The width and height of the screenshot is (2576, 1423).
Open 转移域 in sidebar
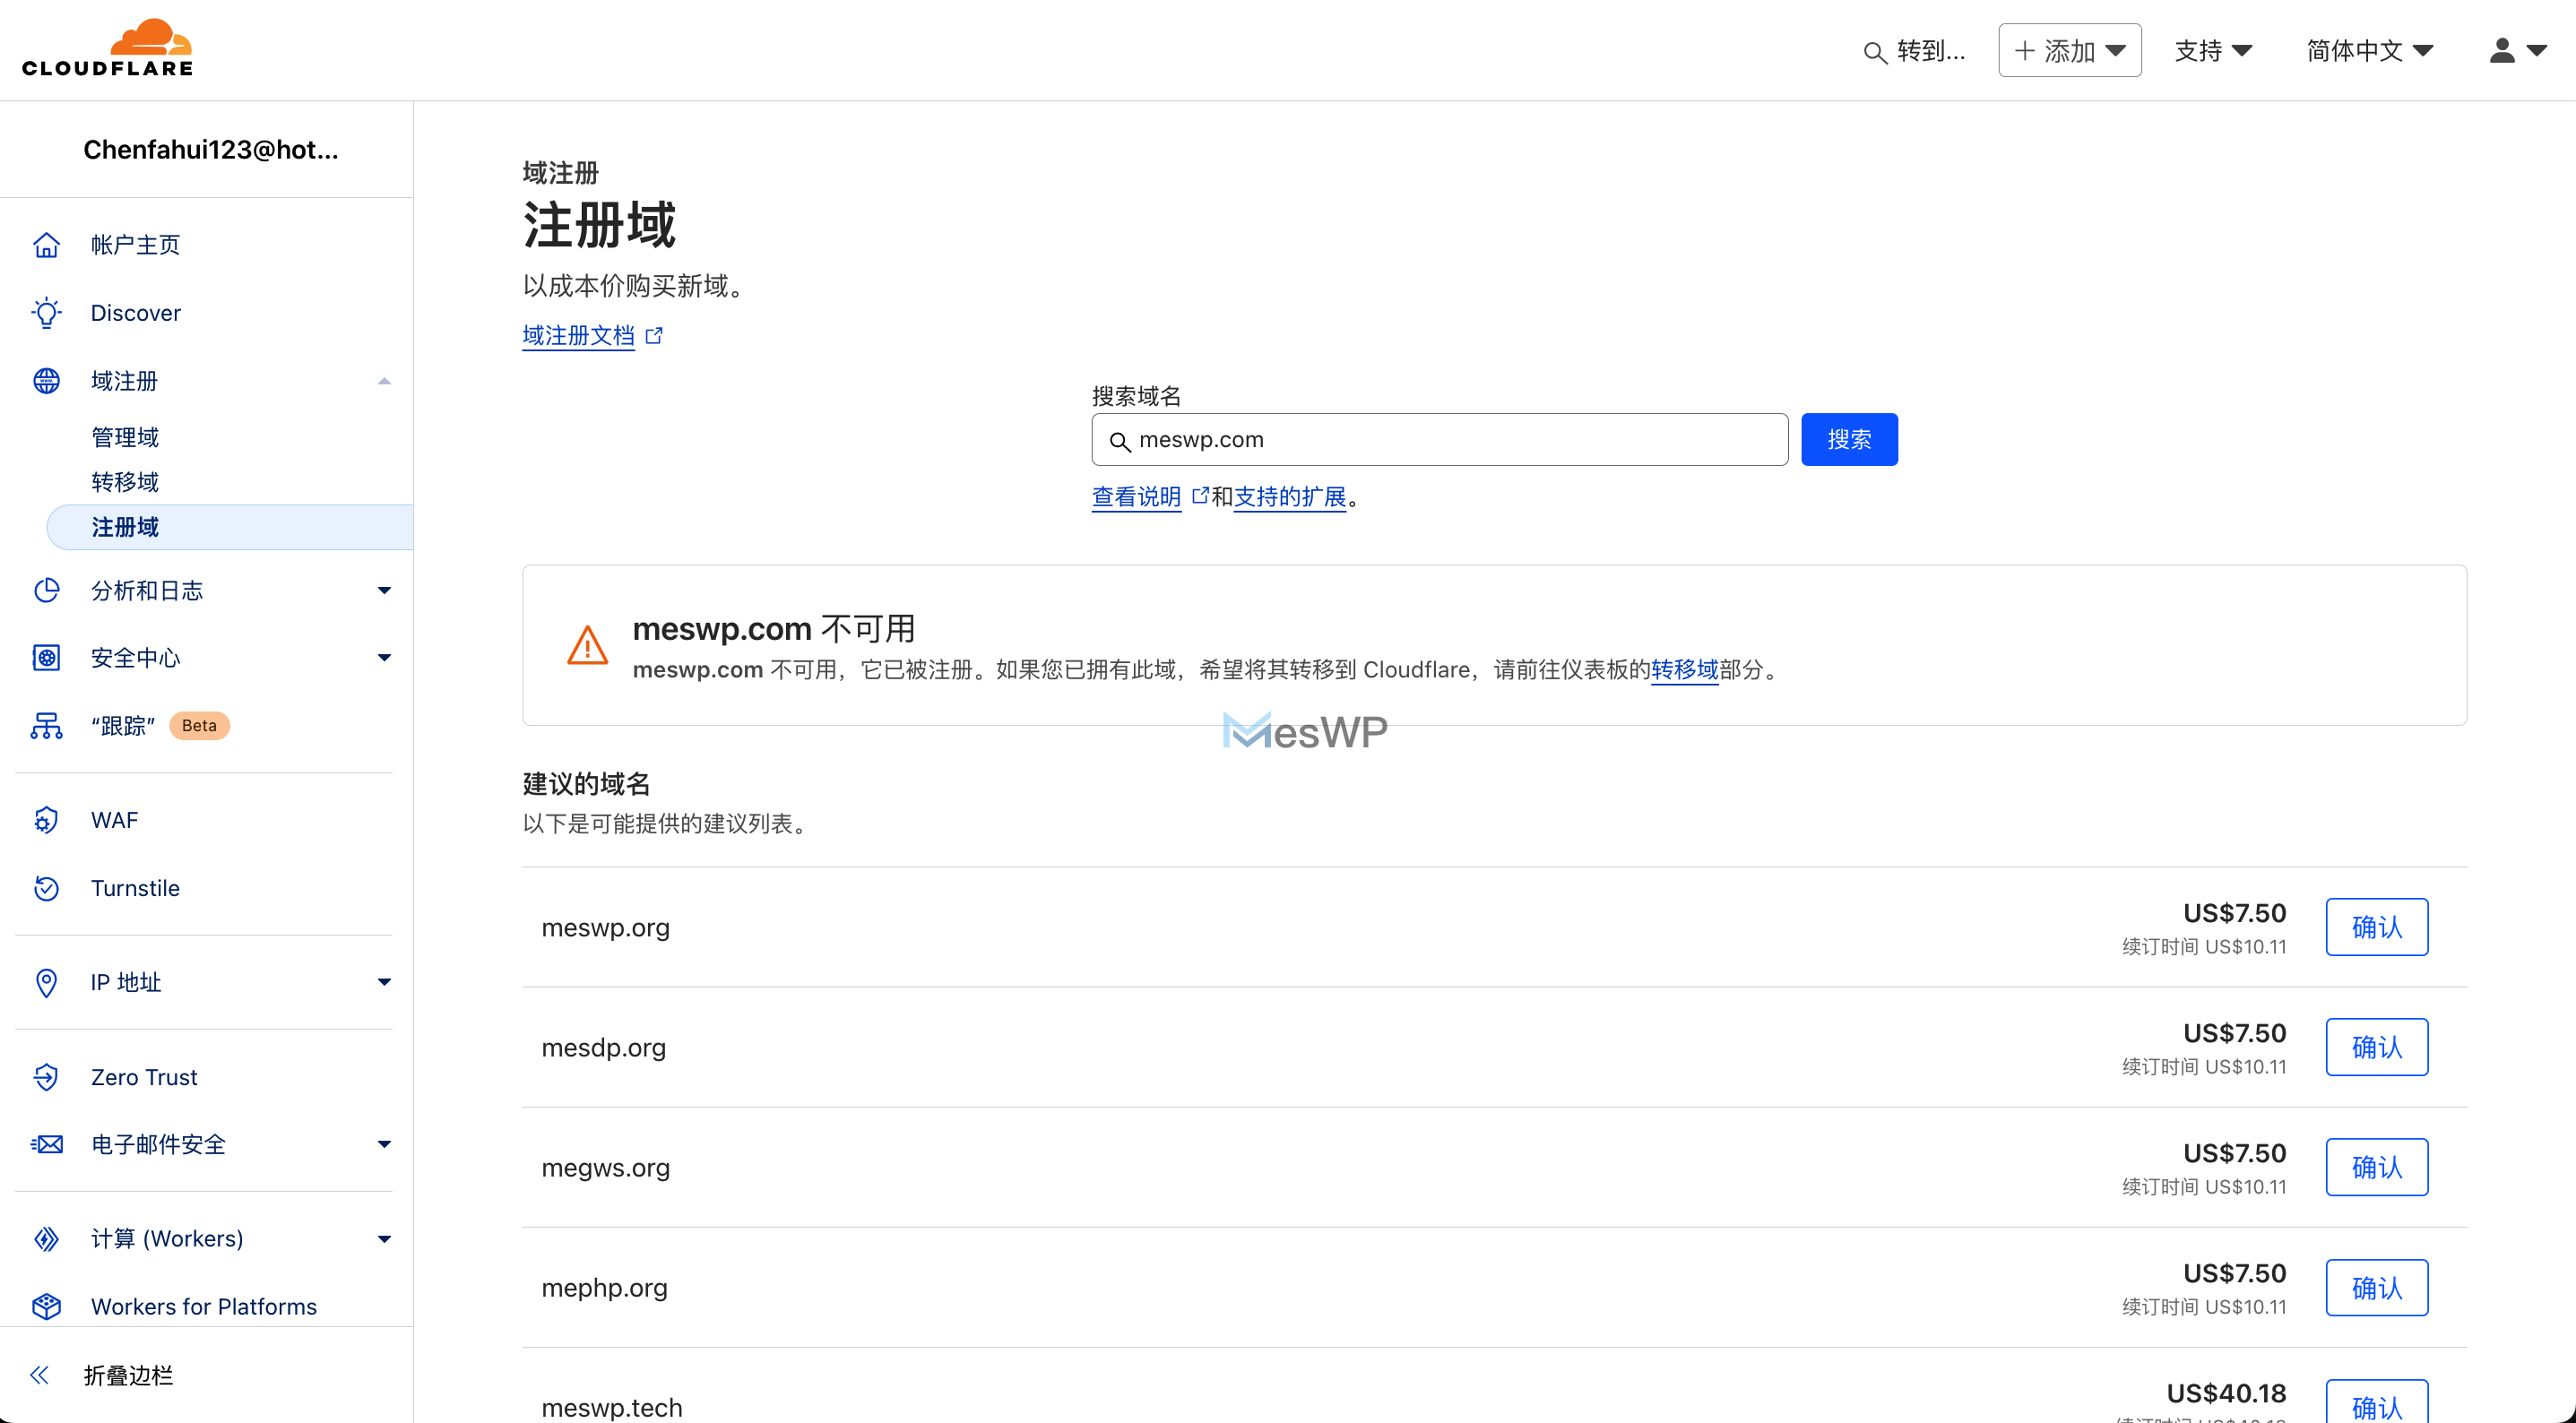coord(125,482)
